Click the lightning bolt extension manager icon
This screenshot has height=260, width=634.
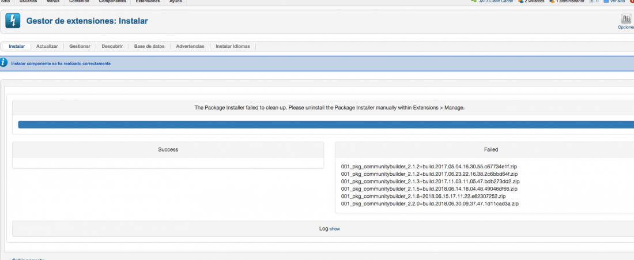(13, 21)
